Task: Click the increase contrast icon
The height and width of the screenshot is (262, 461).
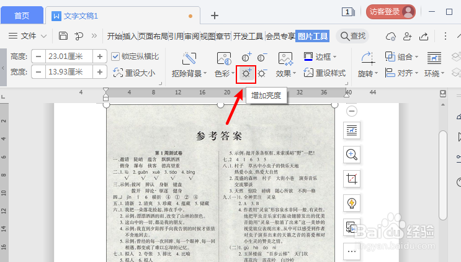Action: [246, 57]
